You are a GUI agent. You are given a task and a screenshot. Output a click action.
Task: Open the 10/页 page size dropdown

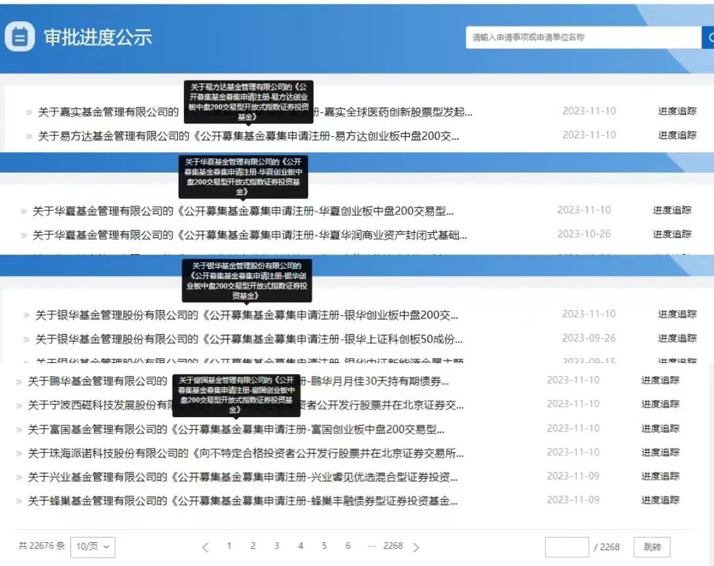93,547
